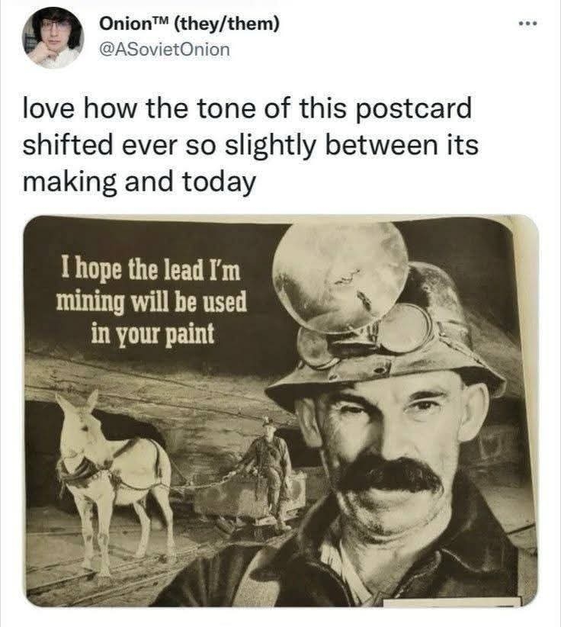Screen dimensions: 561x627
Task: Click "making and today" tweet line
Action: click(x=139, y=182)
